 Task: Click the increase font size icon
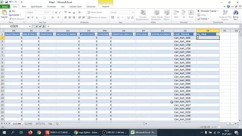pos(56,12)
